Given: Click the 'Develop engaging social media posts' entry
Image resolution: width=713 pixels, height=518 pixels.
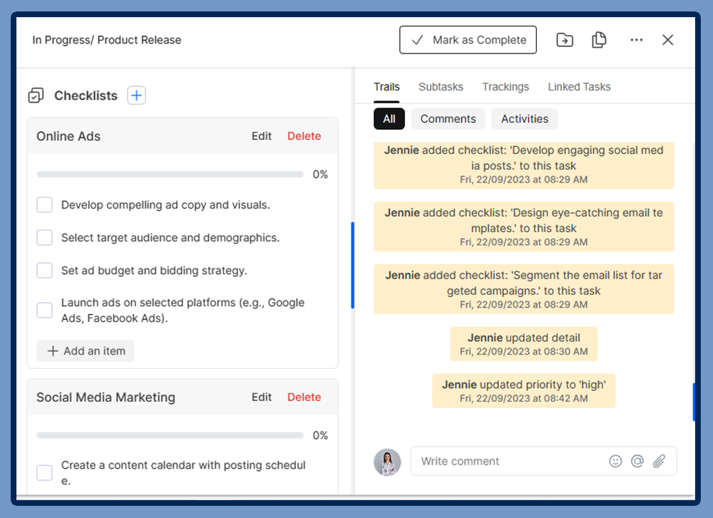Looking at the screenshot, I should (x=523, y=166).
